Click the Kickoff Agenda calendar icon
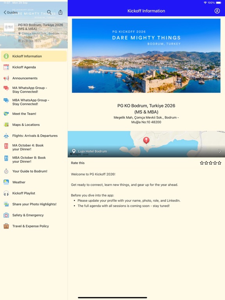The height and width of the screenshot is (300, 225). 6,67
